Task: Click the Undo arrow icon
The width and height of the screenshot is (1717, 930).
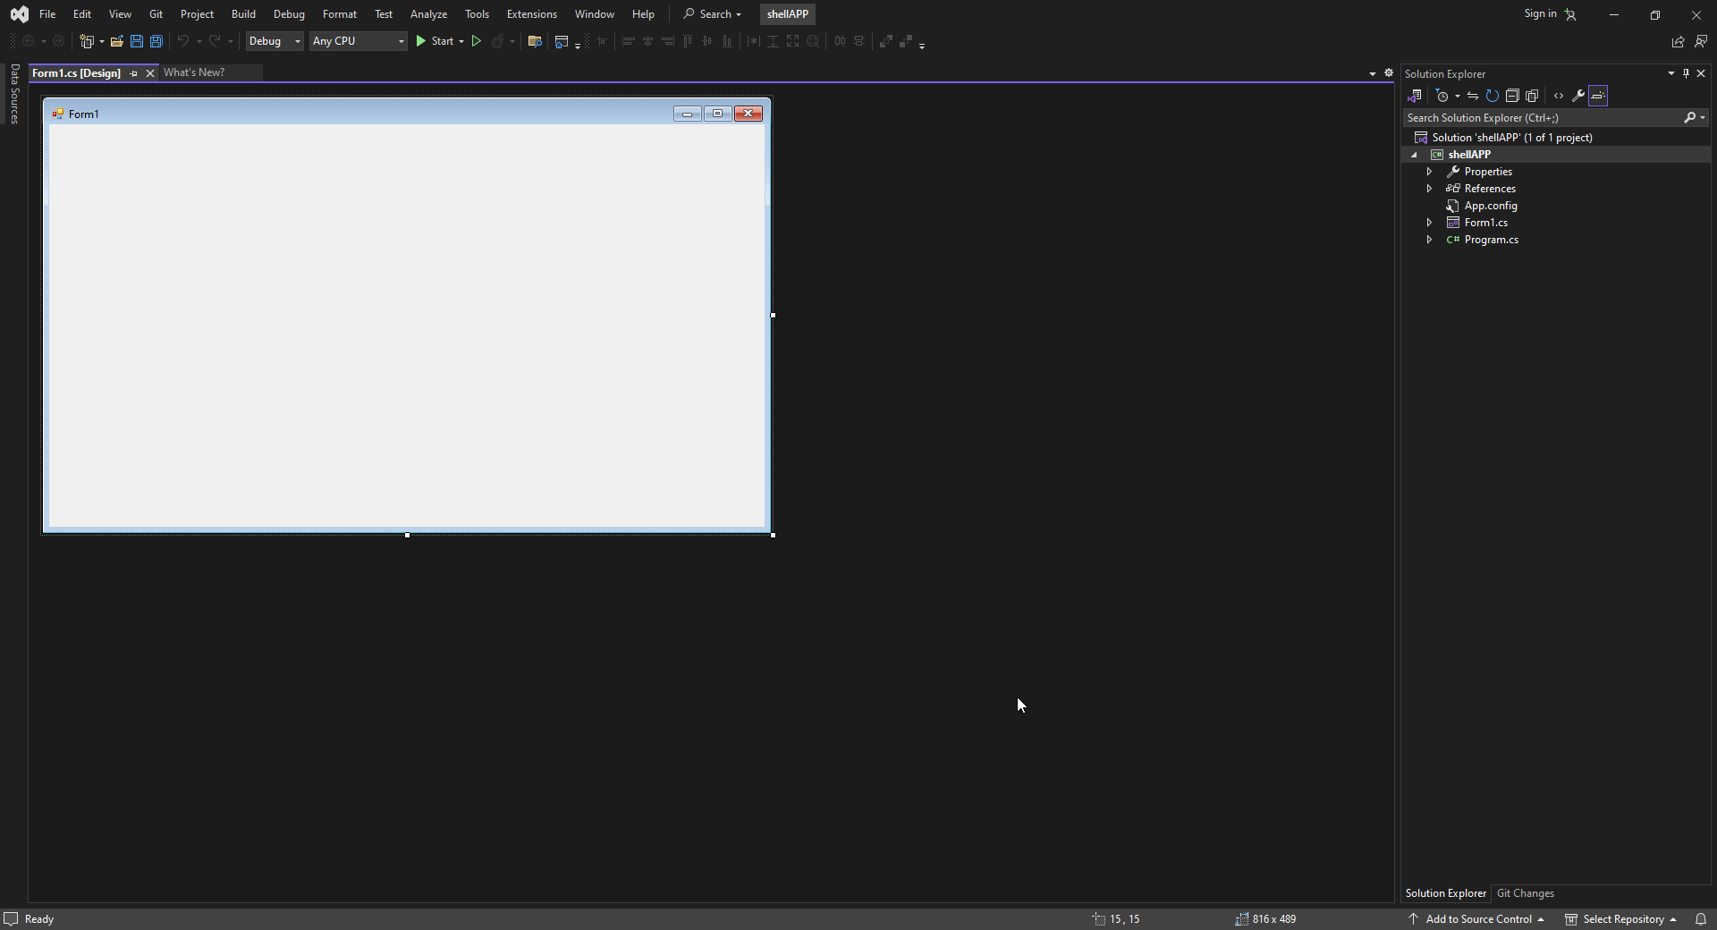Action: pos(182,41)
